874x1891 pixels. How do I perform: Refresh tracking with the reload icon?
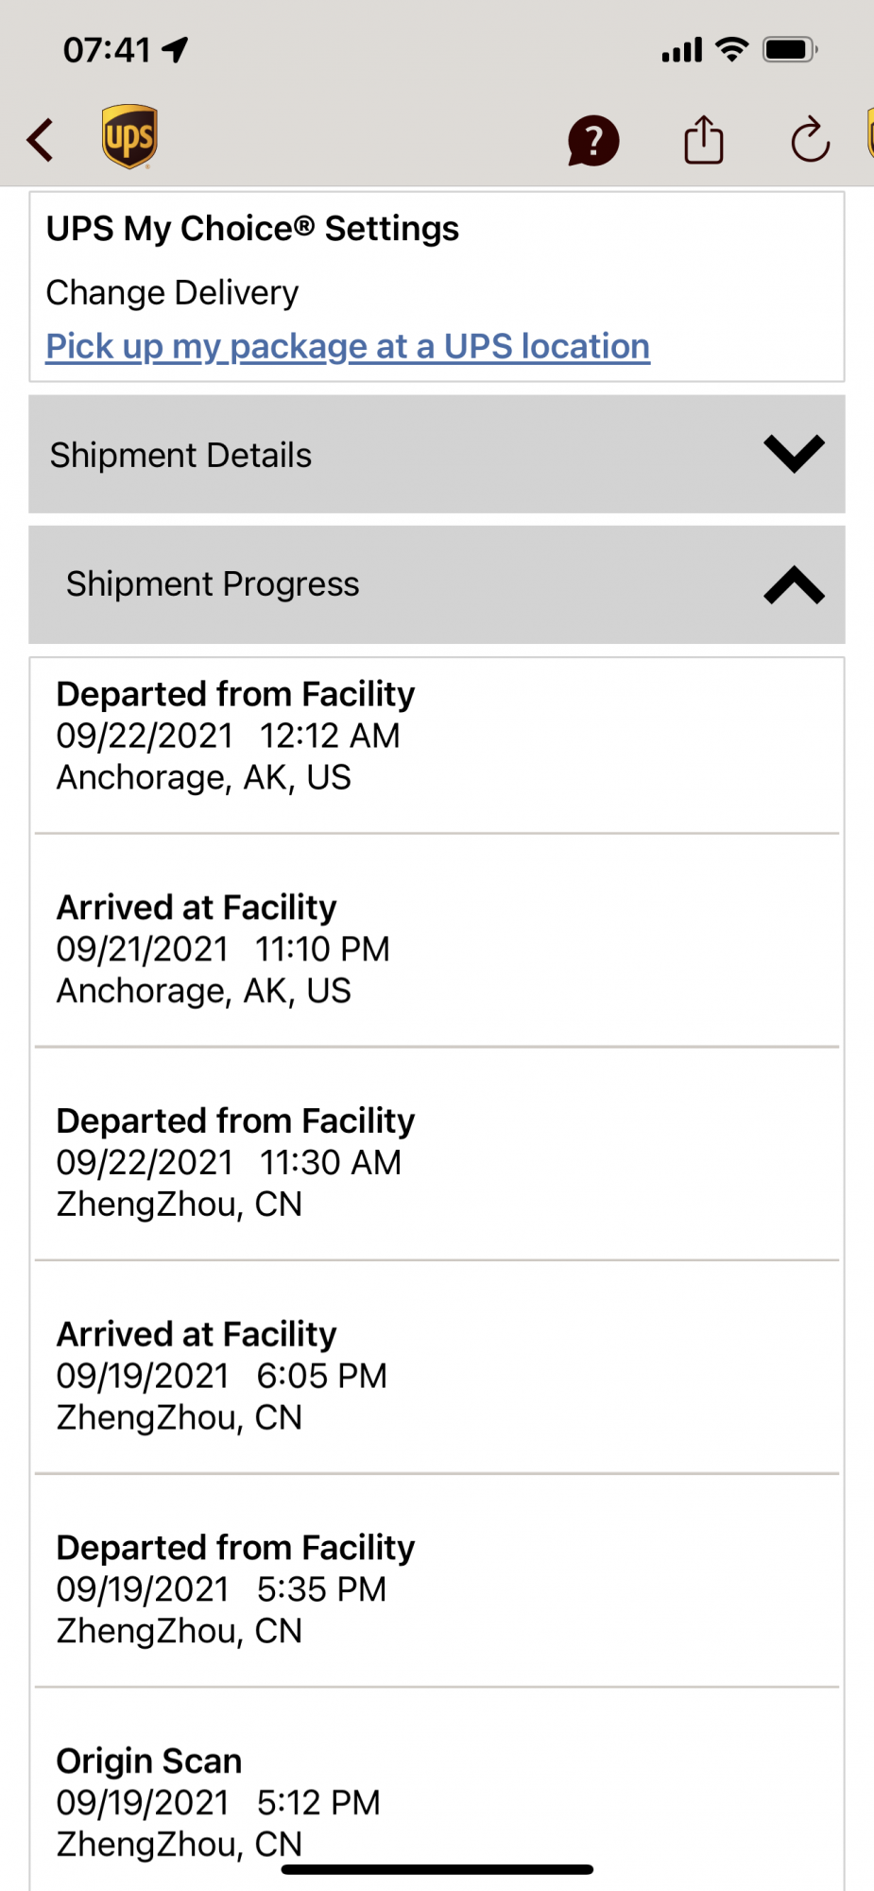tap(810, 140)
